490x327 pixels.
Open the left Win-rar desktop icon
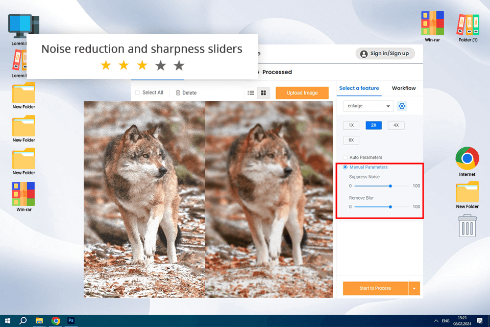coord(23,194)
